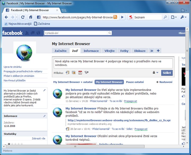Click the page profile globe picture

[x=25, y=52]
